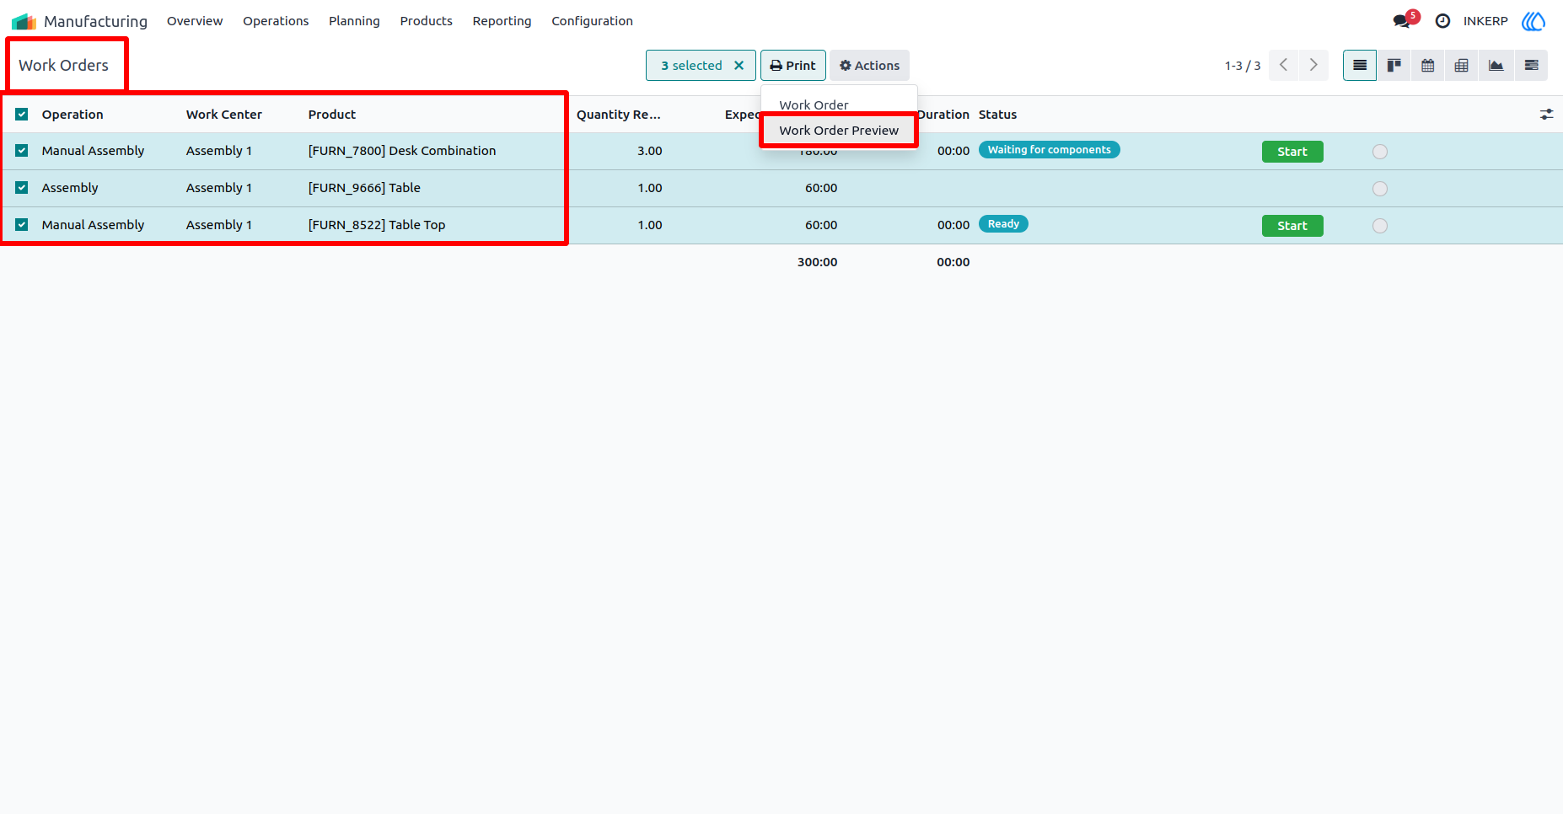
Task: Click the Waiting for components status badge
Action: click(1050, 150)
